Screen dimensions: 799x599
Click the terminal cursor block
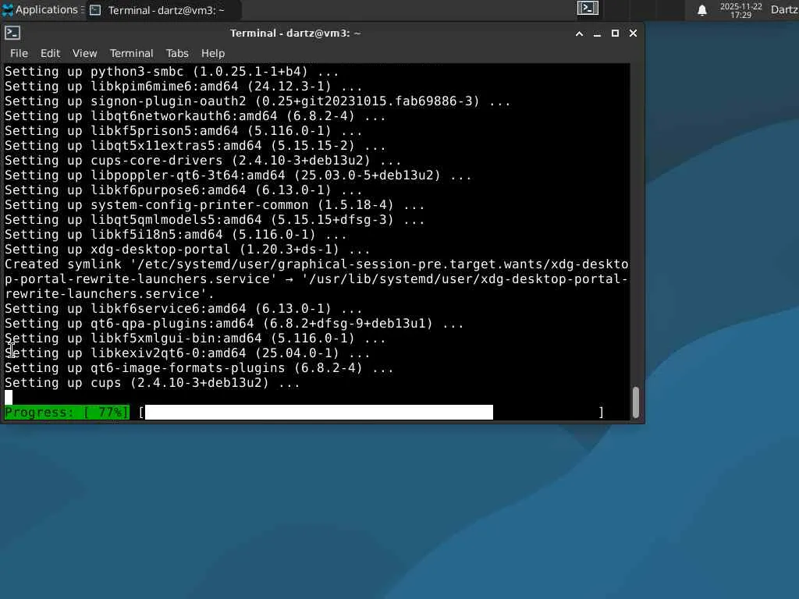[9, 397]
